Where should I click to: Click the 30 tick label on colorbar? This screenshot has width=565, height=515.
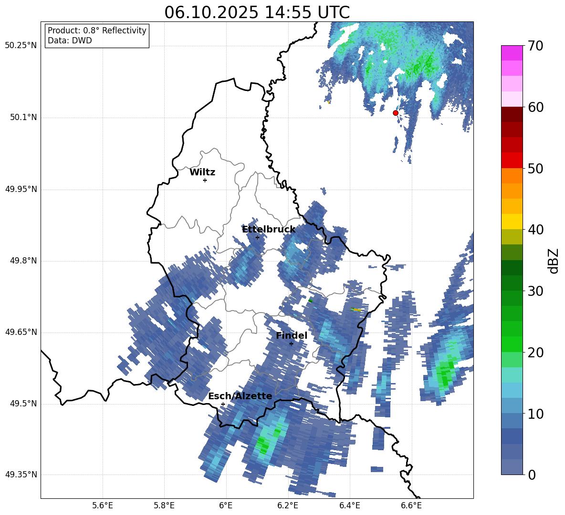click(535, 291)
